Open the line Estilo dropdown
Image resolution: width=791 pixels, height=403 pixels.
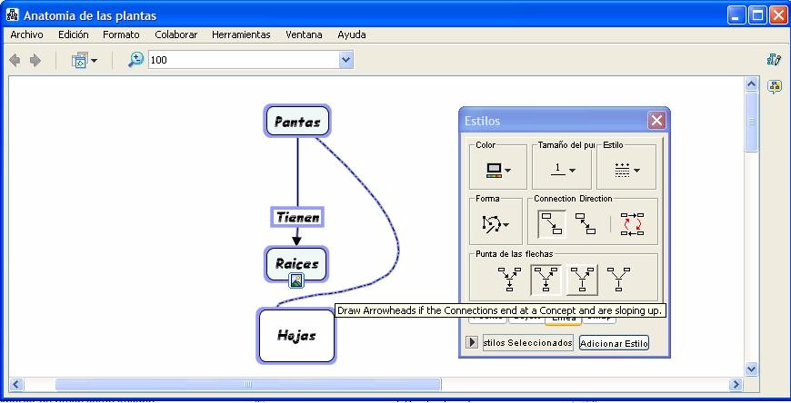(x=626, y=170)
